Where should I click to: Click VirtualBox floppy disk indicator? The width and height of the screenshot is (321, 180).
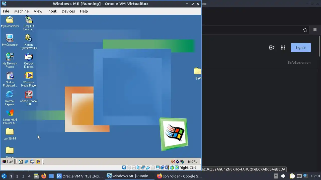[134, 167]
